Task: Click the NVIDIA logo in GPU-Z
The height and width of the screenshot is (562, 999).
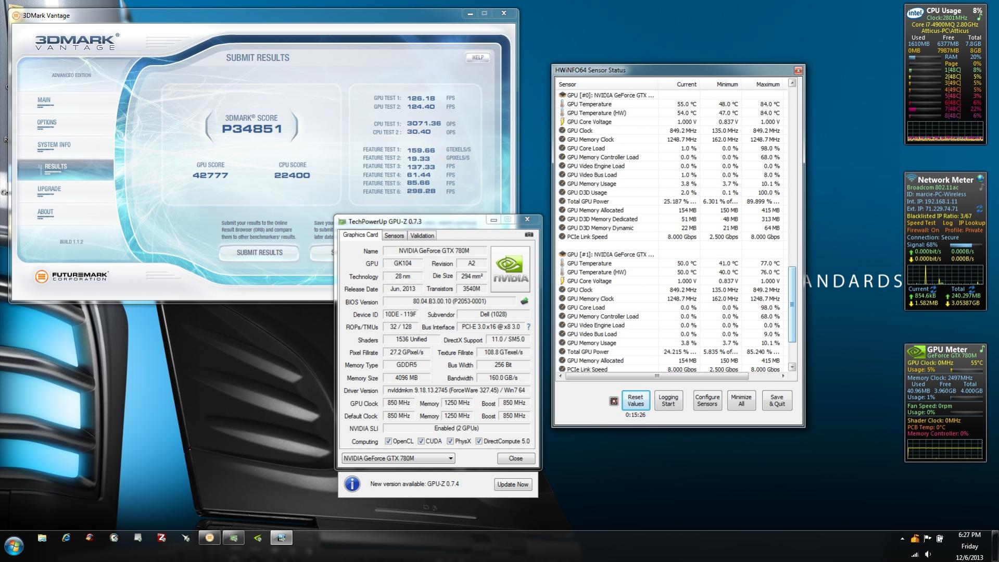Action: (510, 269)
